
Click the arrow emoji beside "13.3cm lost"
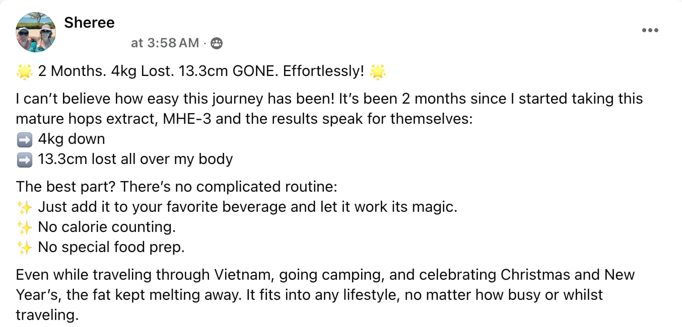coord(24,160)
